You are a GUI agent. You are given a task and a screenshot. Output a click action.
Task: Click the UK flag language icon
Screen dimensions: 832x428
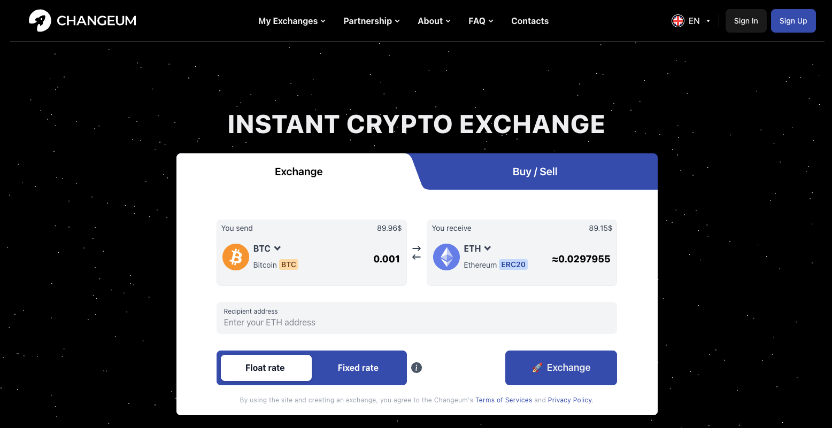(678, 21)
